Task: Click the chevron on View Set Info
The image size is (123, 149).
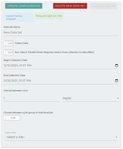Action: 114,6
